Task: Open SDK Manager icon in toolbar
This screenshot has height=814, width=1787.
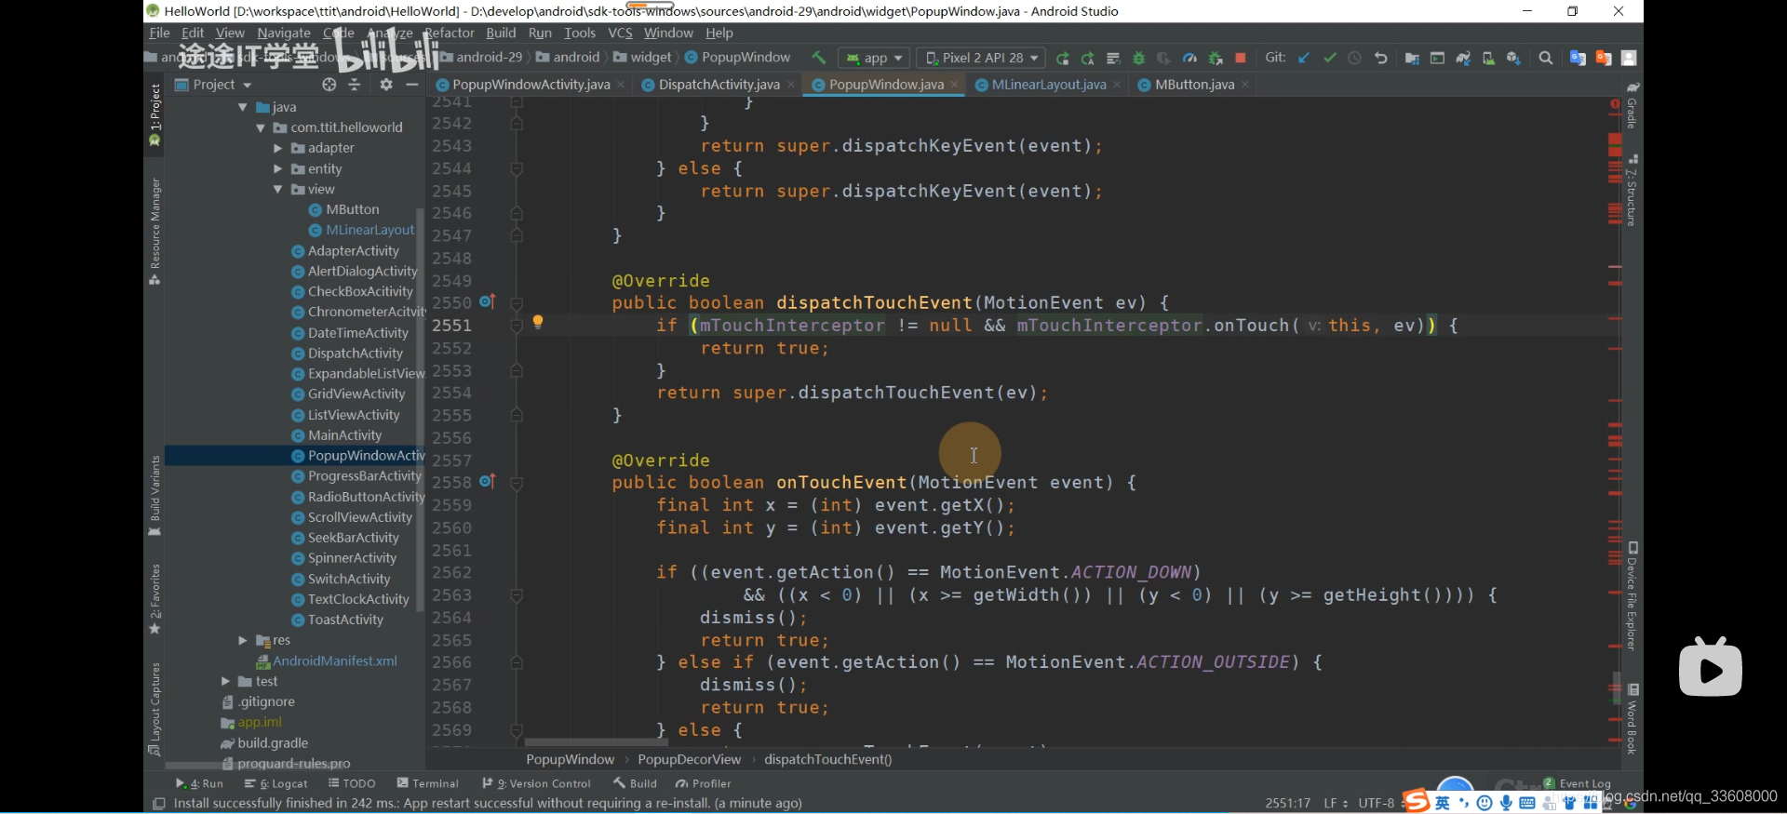Action: click(x=1513, y=58)
